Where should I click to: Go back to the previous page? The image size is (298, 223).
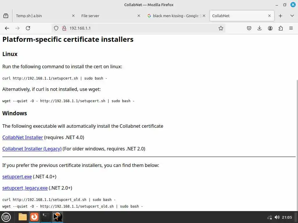(7, 28)
